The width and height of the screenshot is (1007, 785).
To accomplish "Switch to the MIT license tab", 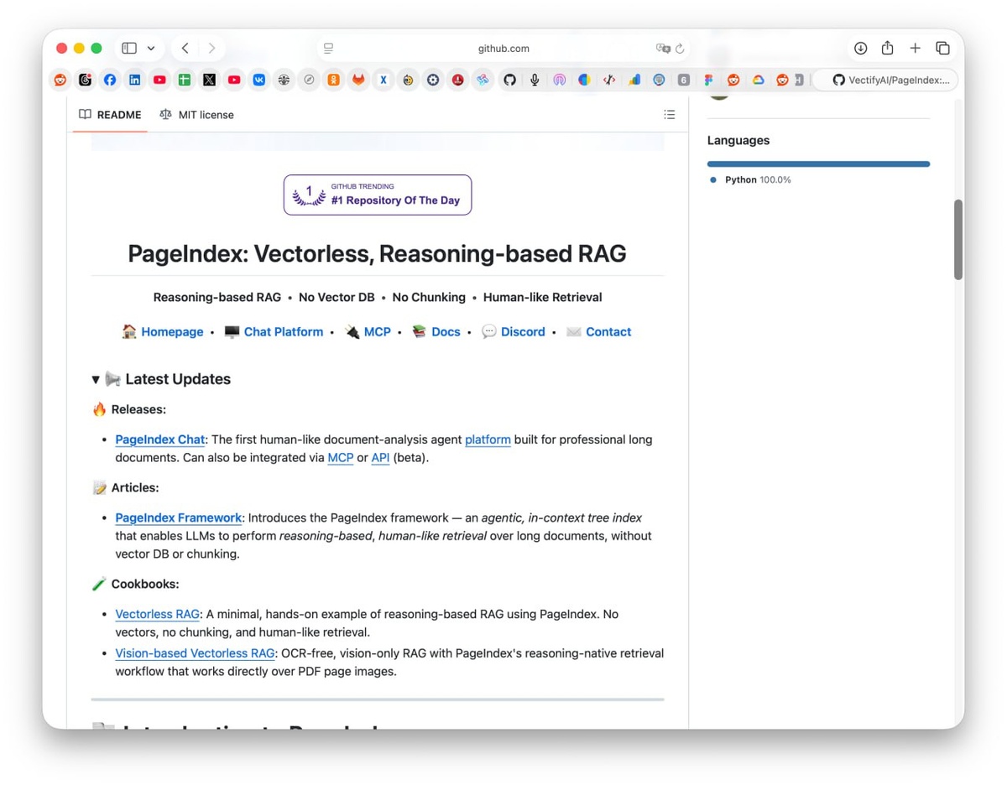I will coord(196,115).
